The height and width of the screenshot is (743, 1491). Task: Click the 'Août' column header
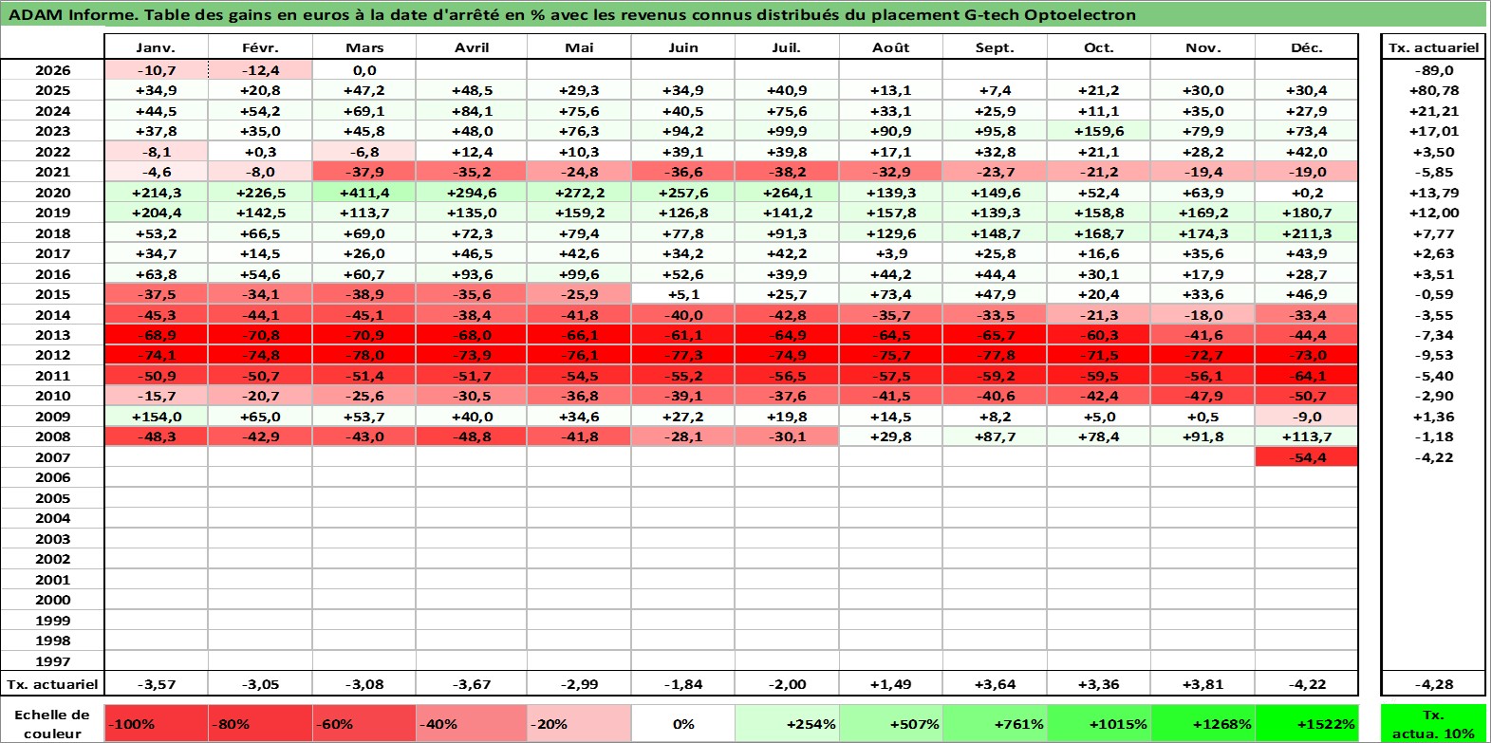click(x=891, y=47)
